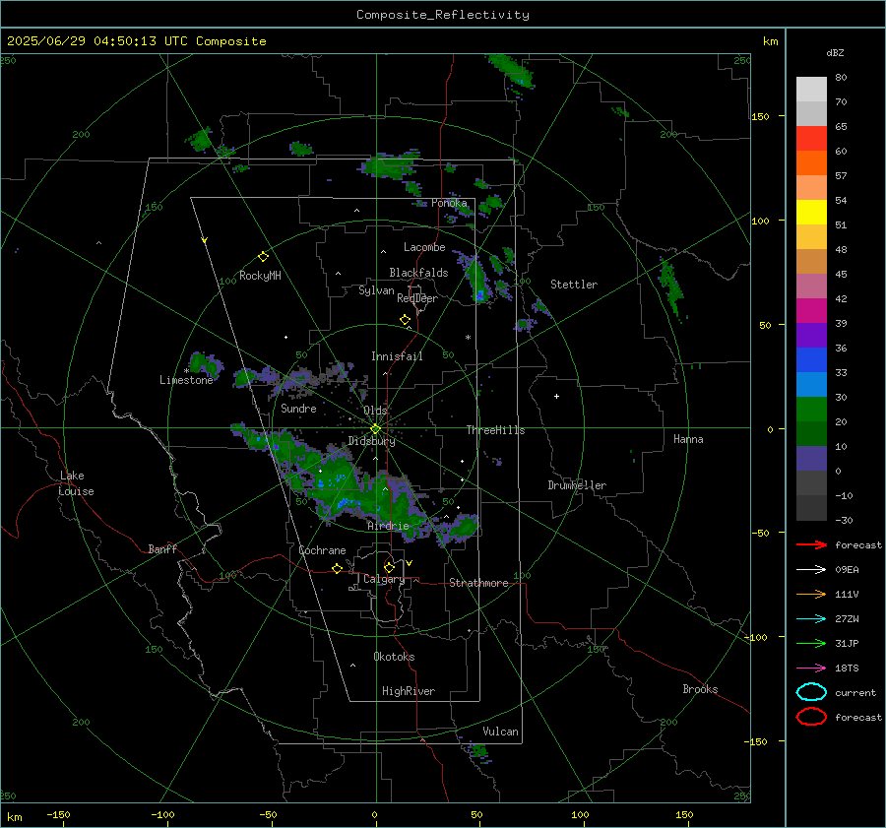The height and width of the screenshot is (828, 886).
Task: Click the Calgary city label
Action: coord(384,579)
